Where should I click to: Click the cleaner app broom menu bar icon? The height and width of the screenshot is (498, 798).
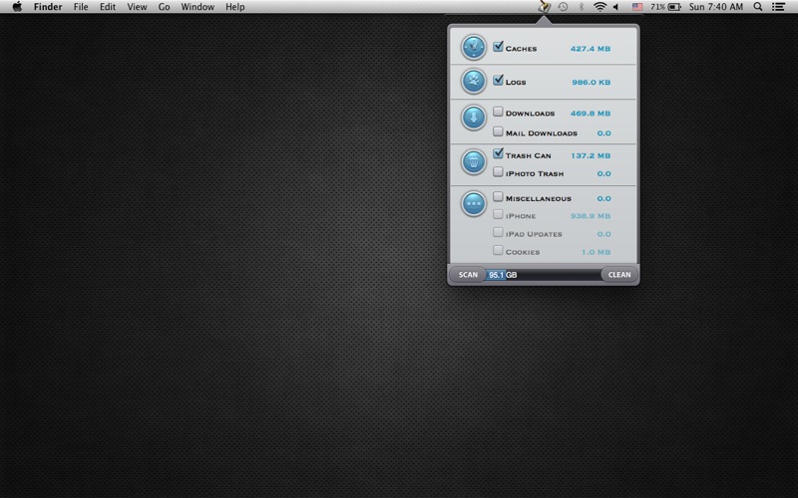click(x=544, y=7)
